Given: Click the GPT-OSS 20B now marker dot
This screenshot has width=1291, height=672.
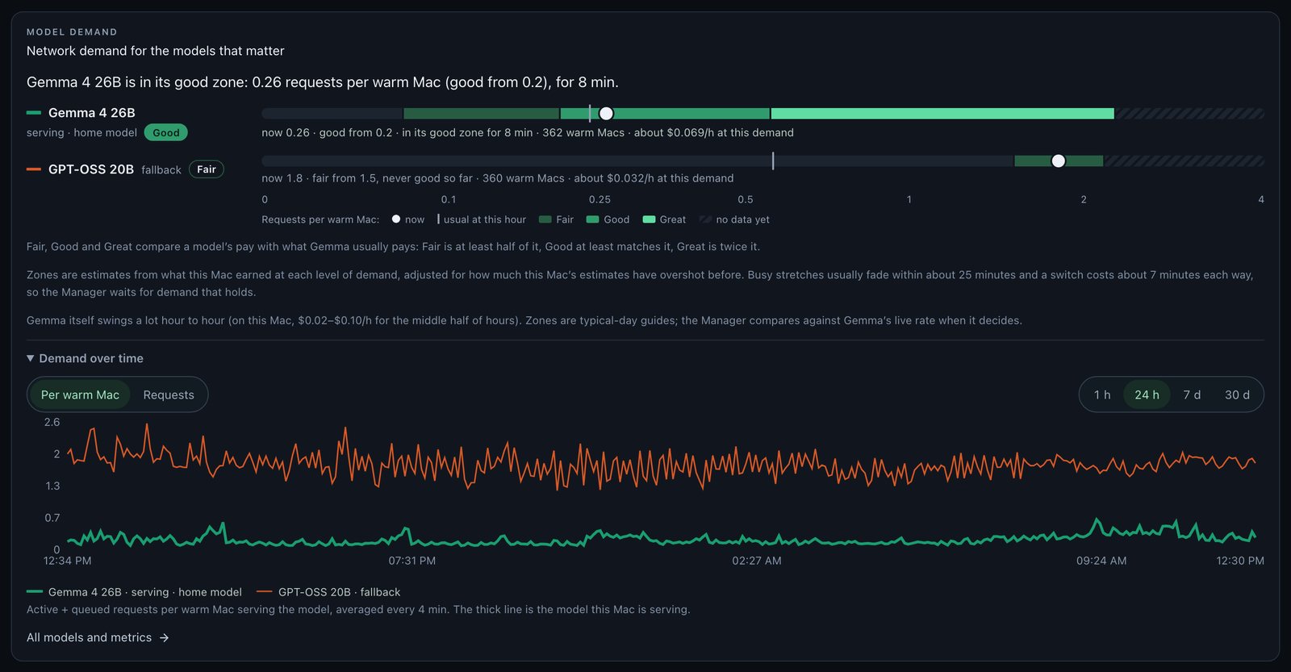Looking at the screenshot, I should pos(1059,161).
